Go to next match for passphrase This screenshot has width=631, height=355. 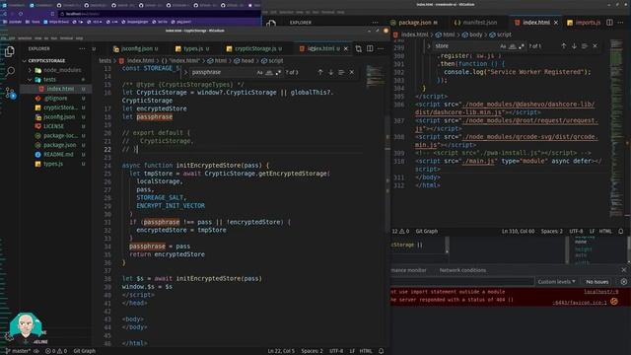(331, 72)
